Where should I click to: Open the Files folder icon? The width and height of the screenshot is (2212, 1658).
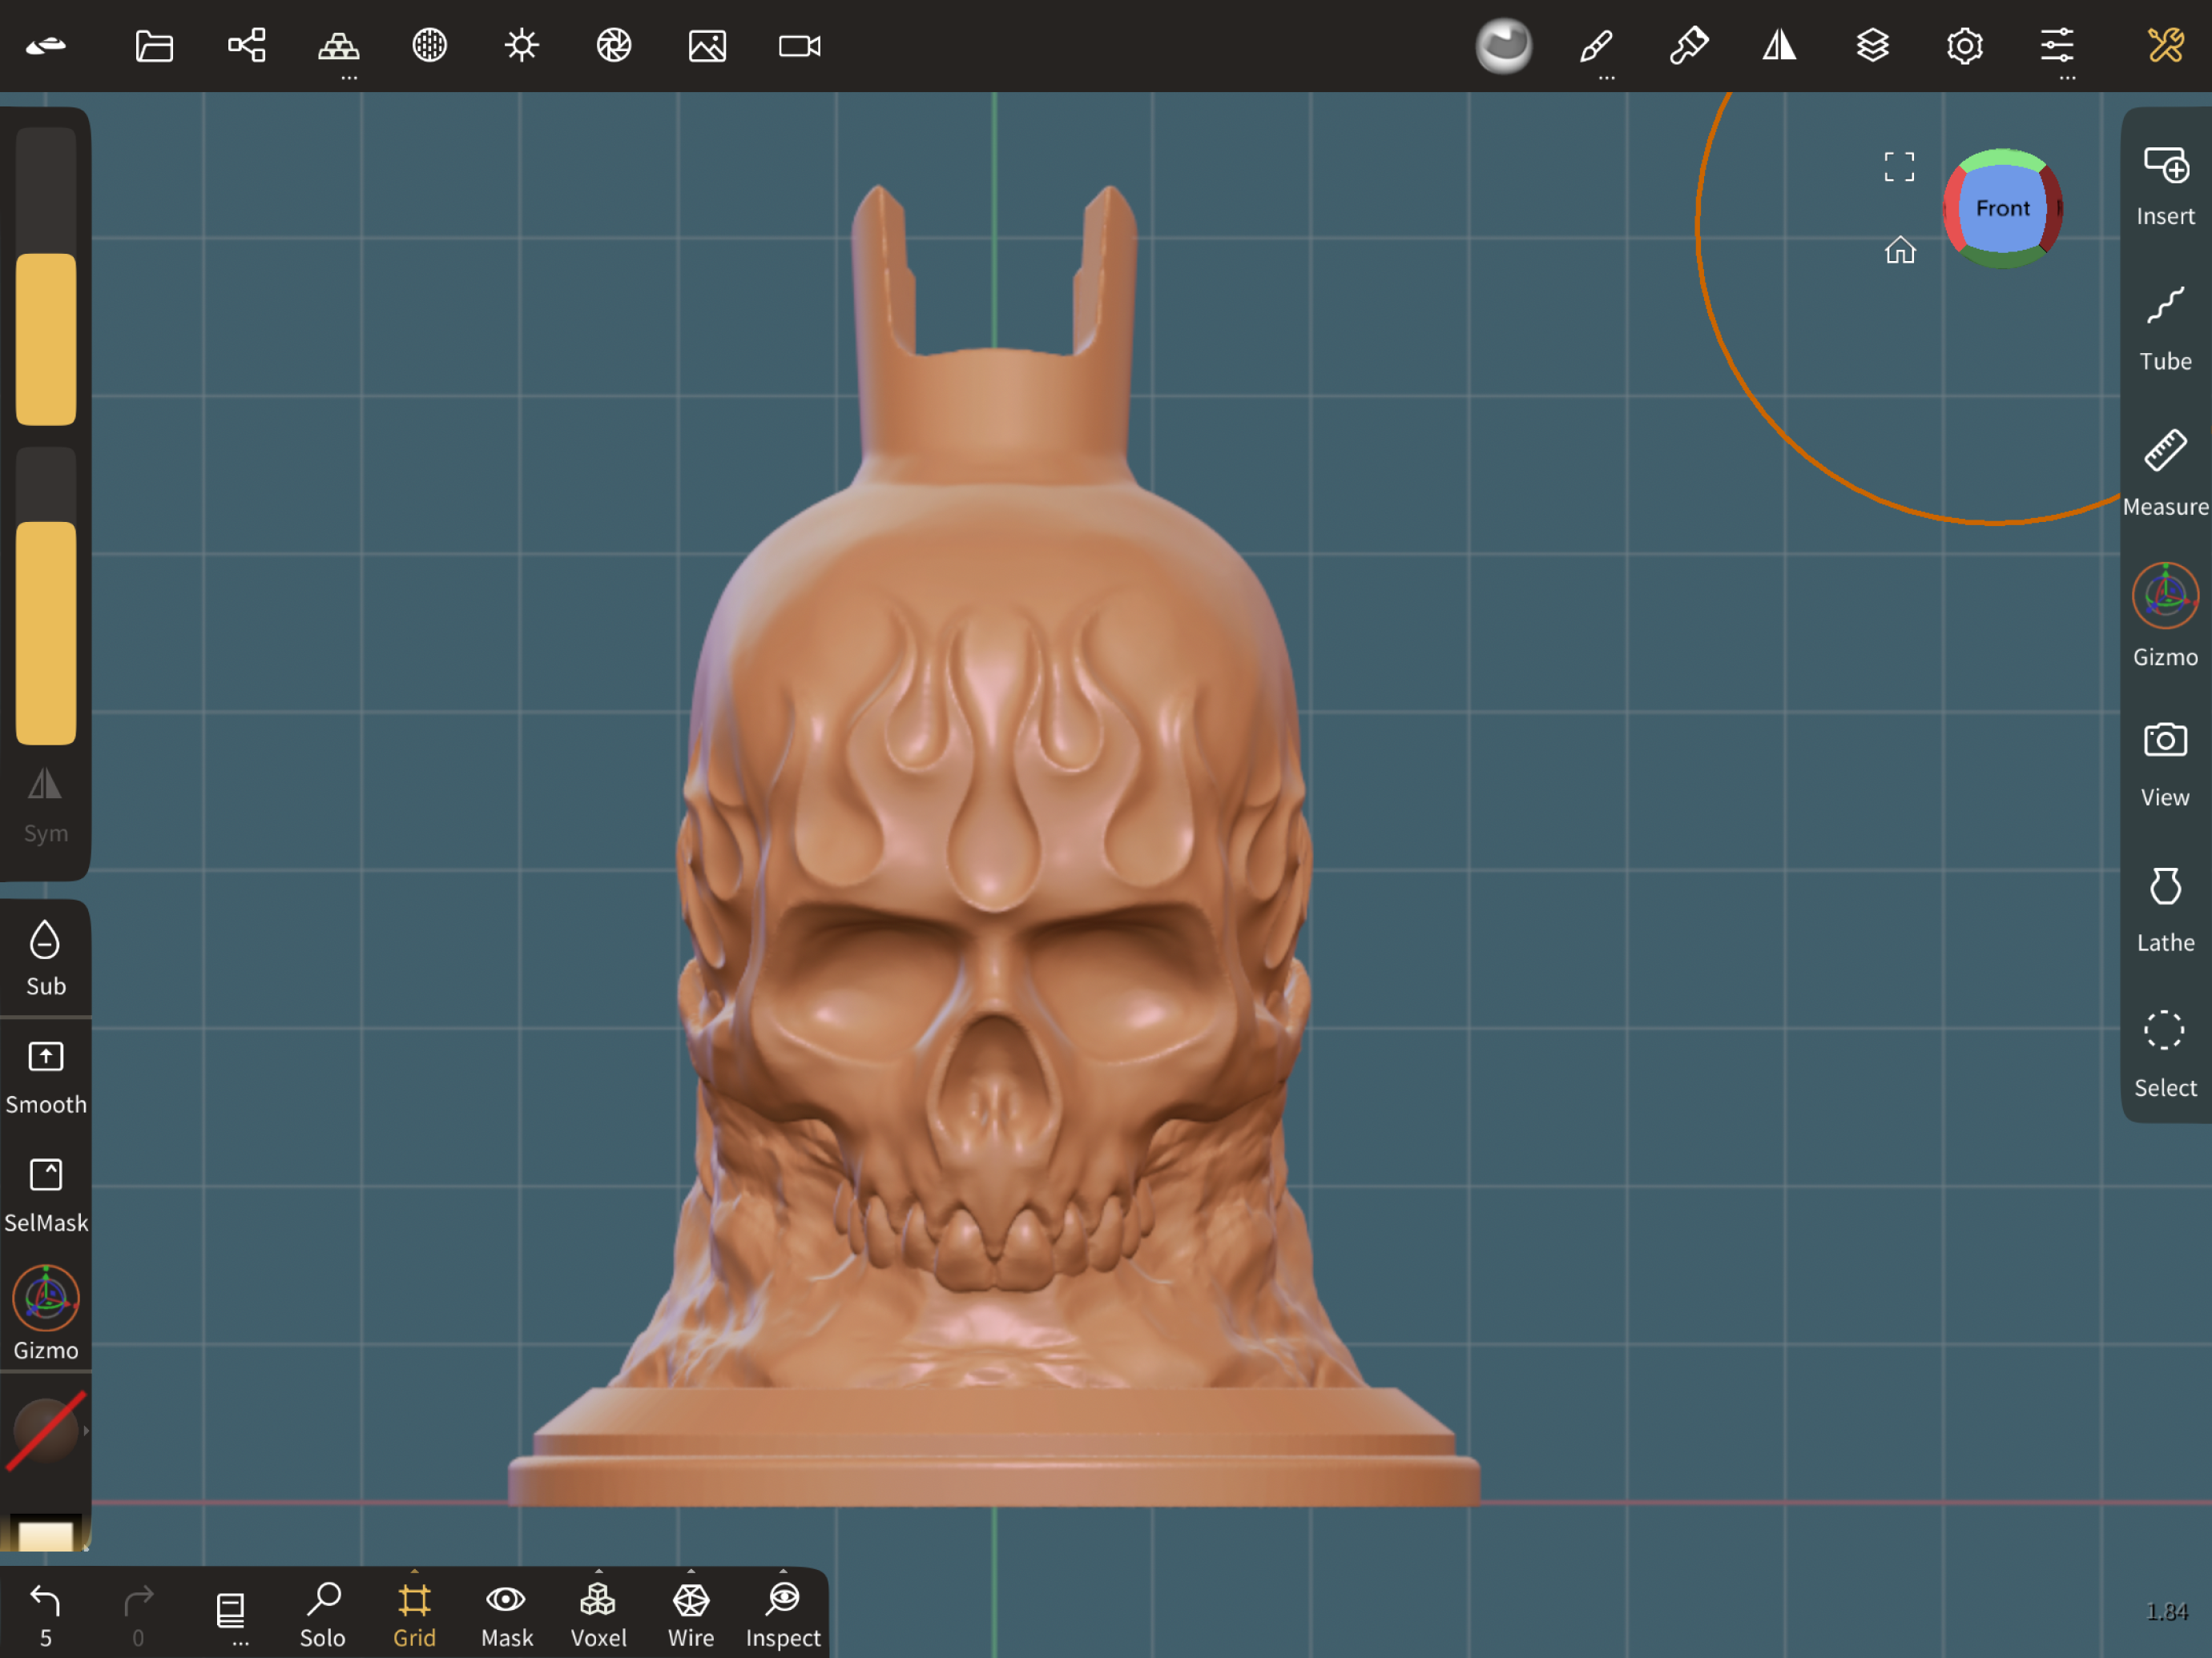click(x=154, y=46)
